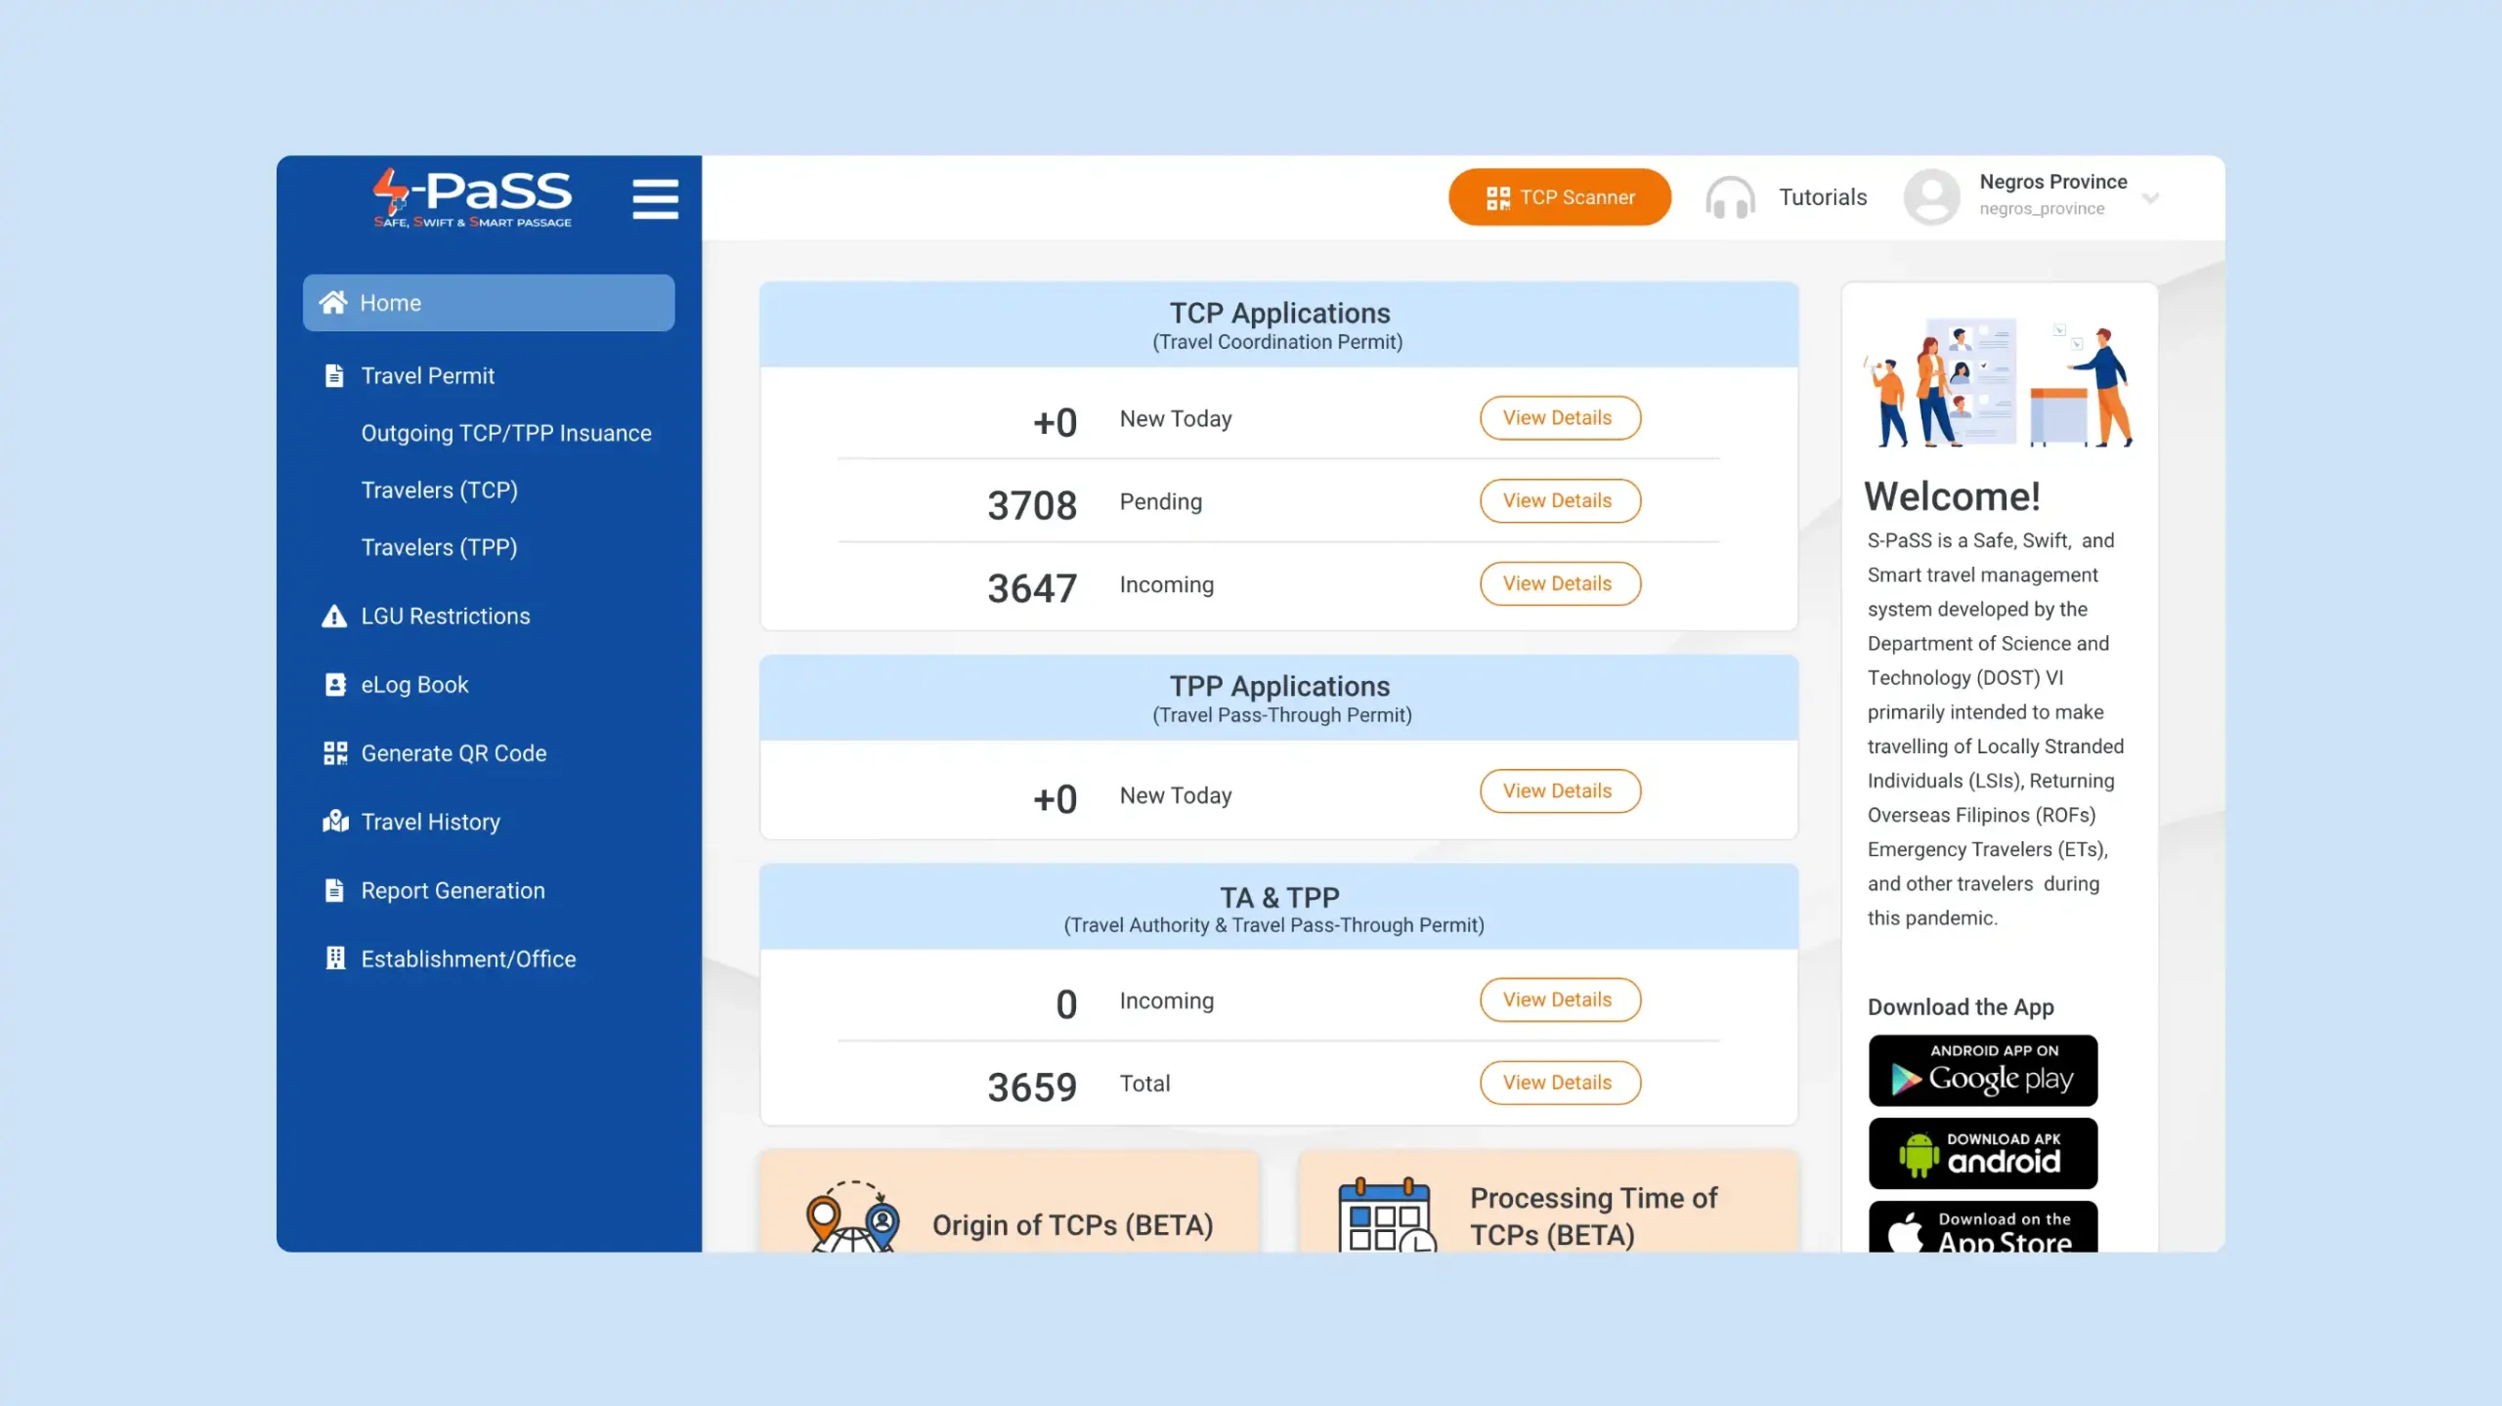Click the headphones Tutorials icon
This screenshot has width=2502, height=1406.
click(1730, 197)
